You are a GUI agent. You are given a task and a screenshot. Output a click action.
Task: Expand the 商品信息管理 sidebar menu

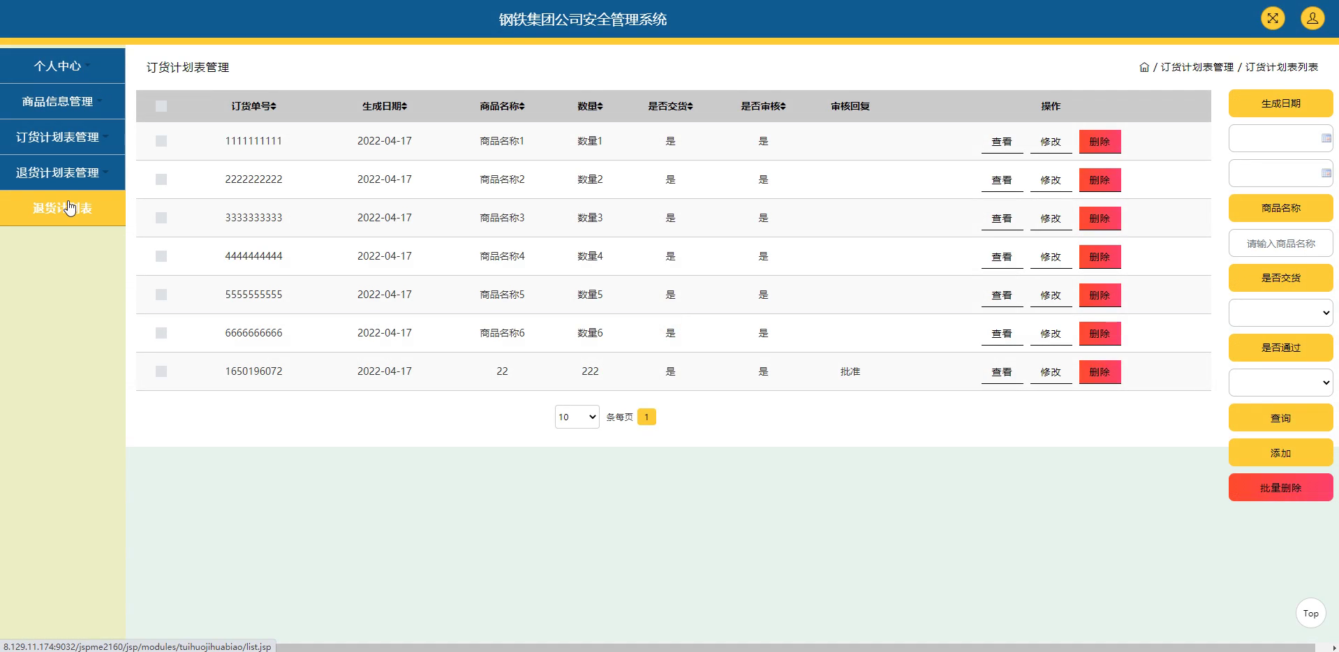(x=63, y=101)
